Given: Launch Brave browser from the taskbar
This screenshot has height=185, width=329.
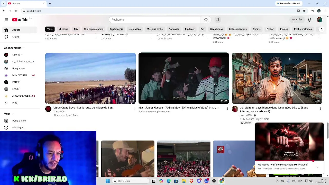Looking at the screenshot, I should (x=191, y=181).
